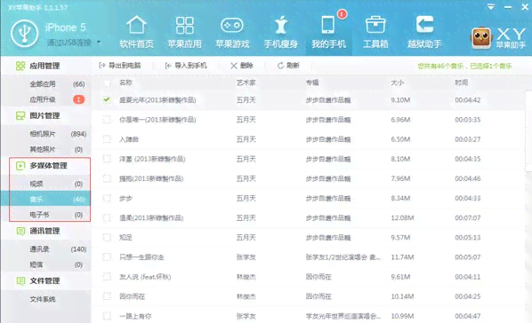Viewport: 532px width, 323px height.
Task: Open 应用升级 with the red badge
Action: [45, 99]
